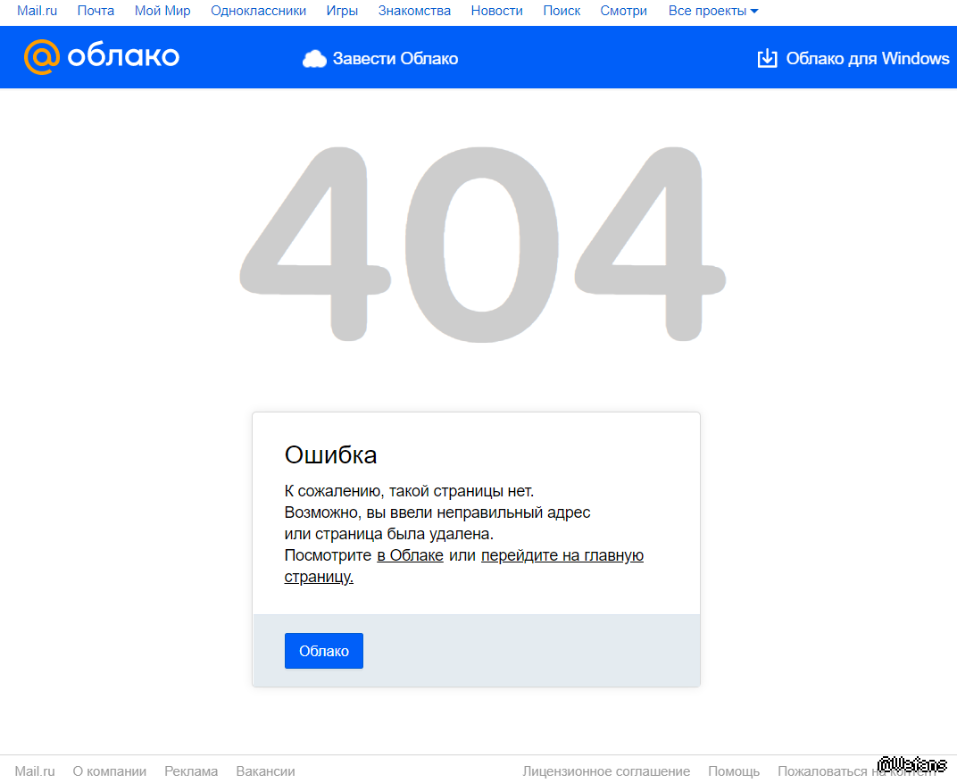Click the text 'К сожалению, такой страницы нет.'
The image size is (957, 783).
point(409,491)
